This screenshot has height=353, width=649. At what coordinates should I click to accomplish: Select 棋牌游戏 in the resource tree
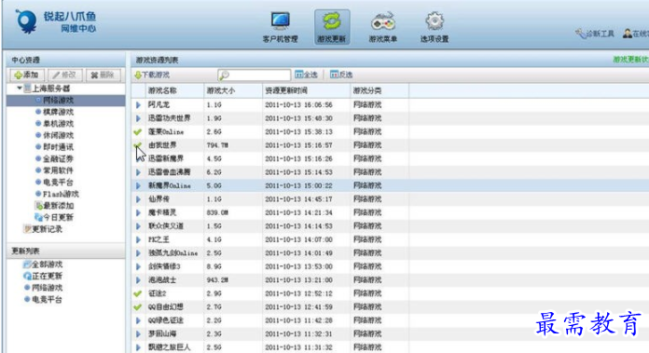point(59,112)
